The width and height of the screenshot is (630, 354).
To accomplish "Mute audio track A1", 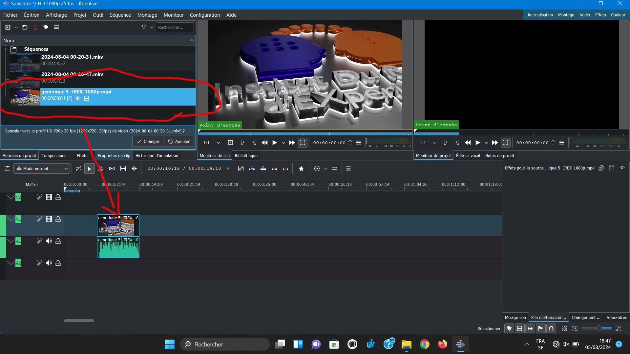I will [49, 241].
